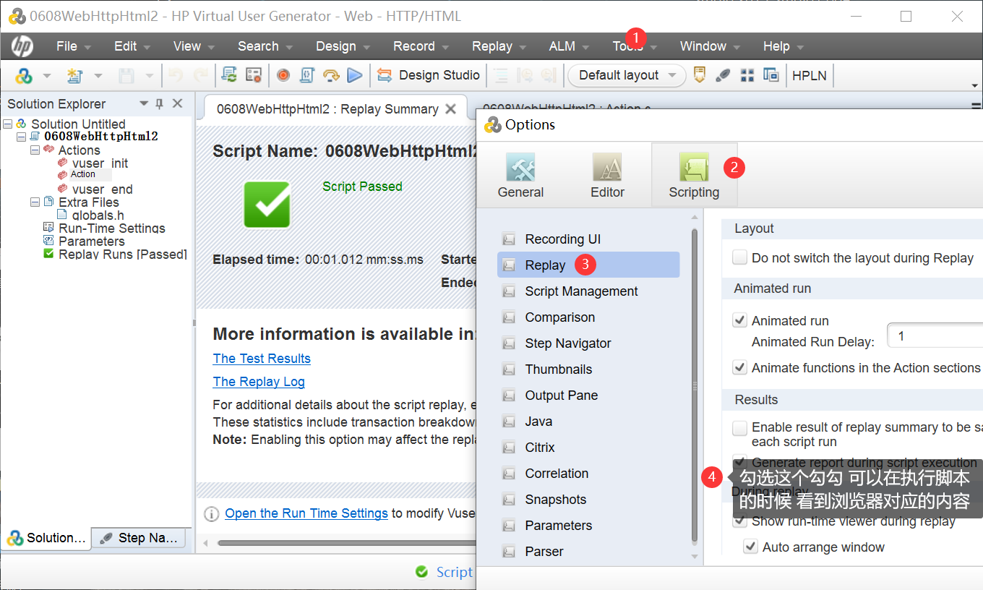Click the Compile script toolbar icon
Screen dimensions: 983x590
coord(306,75)
